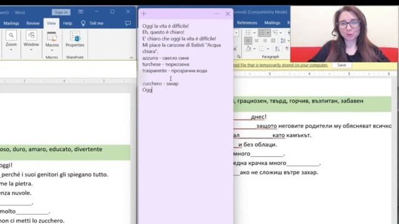Click line 'non ci metti lo zucchero.'
Viewport: 399px width, 224px height.
pyautogui.click(x=32, y=220)
